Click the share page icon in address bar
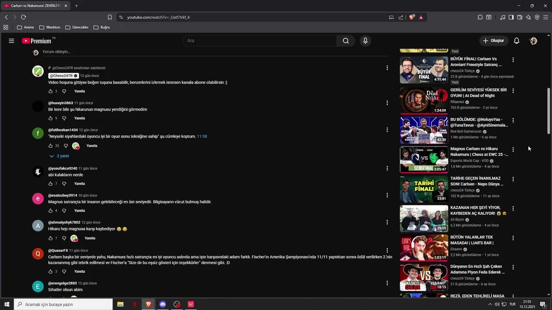552x310 pixels. [401, 17]
